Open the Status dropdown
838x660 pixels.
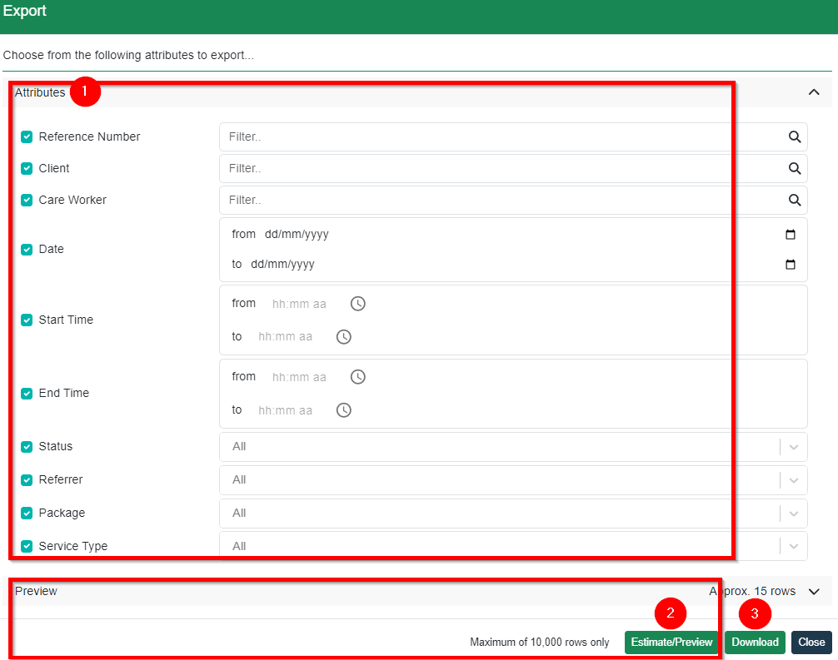(794, 446)
